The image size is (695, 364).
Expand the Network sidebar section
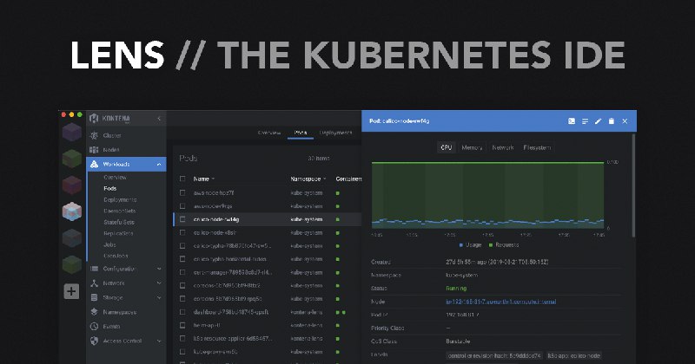pos(159,283)
